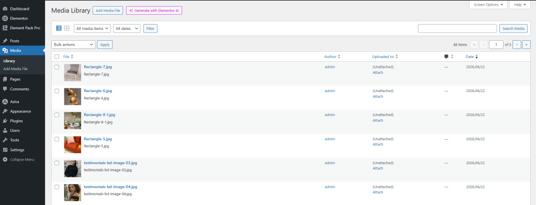Open the testimonials-bd-image-03.jpg portrait thumbnail
The height and width of the screenshot is (205, 536).
(72, 168)
